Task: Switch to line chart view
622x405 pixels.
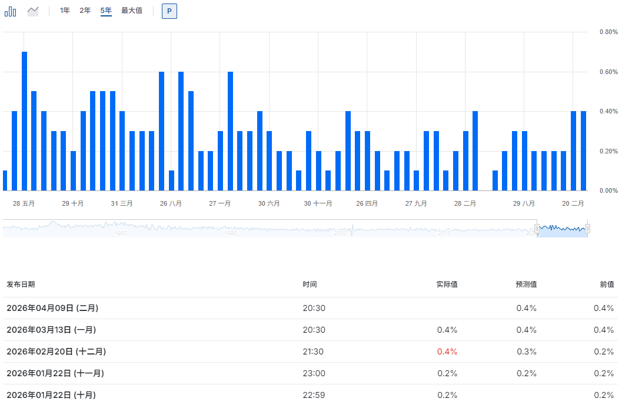Action: point(33,11)
